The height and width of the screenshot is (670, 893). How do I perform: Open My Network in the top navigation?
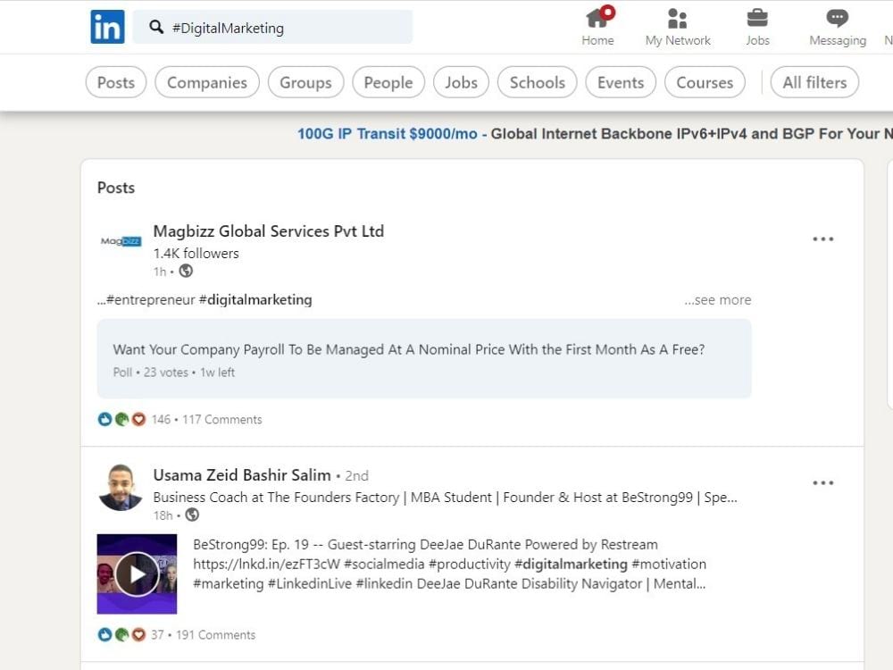[678, 26]
